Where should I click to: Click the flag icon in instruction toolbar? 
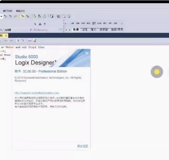click(x=94, y=23)
